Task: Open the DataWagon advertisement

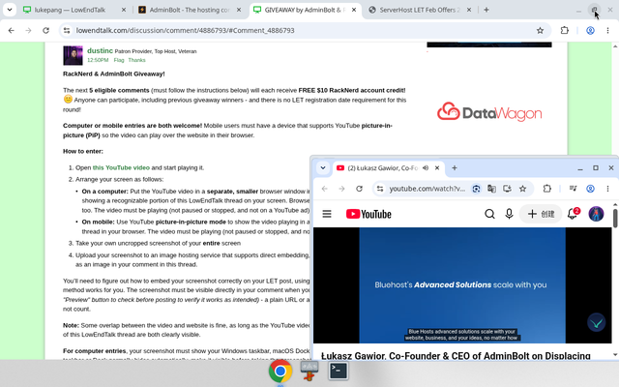Action: tap(489, 112)
